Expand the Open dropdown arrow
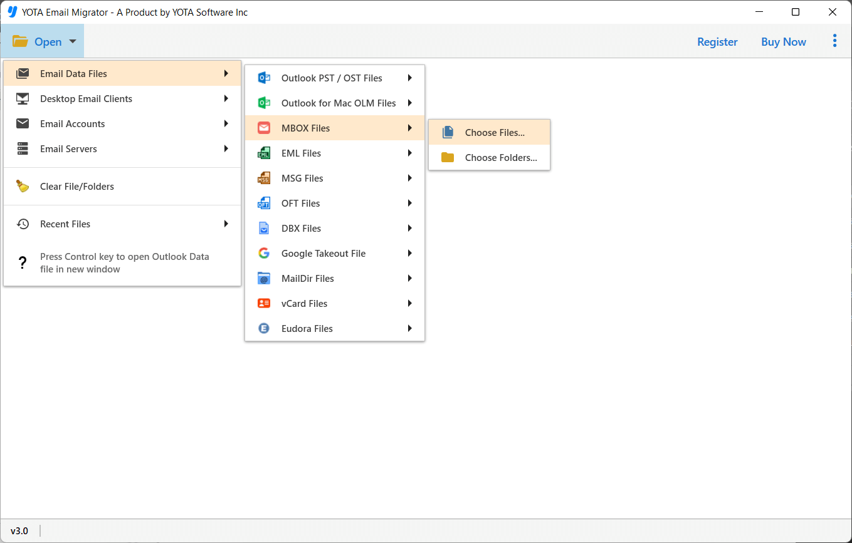 73,41
